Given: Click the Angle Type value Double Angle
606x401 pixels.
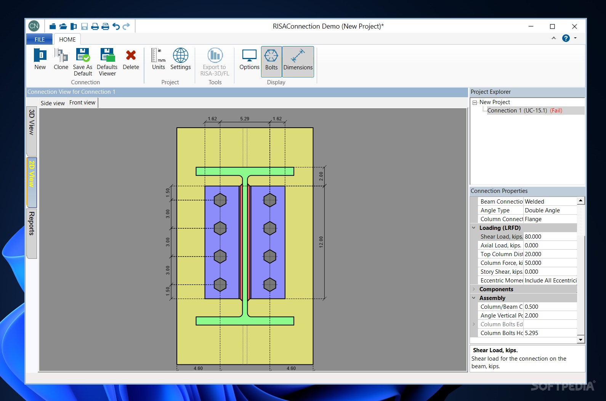Looking at the screenshot, I should coord(550,210).
